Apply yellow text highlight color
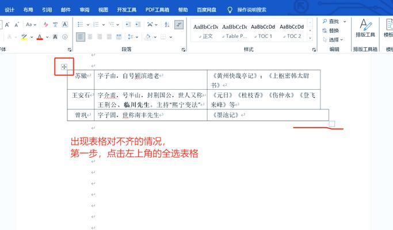 click(x=24, y=37)
